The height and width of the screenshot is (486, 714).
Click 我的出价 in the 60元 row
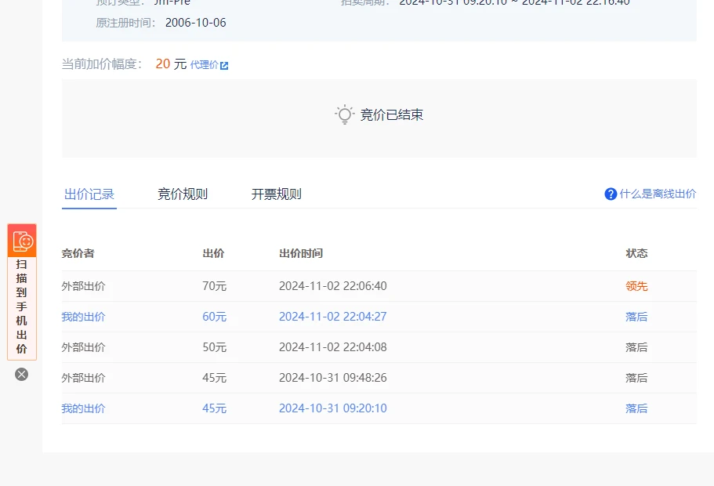click(x=83, y=317)
